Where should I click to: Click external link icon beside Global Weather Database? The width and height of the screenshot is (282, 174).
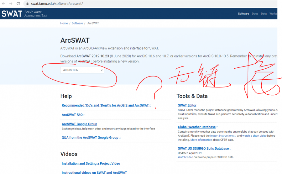217,127
